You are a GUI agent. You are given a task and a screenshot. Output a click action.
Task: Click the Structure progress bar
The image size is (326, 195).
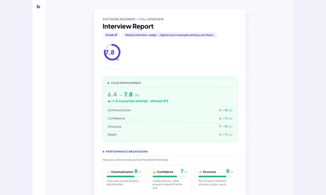216,177
